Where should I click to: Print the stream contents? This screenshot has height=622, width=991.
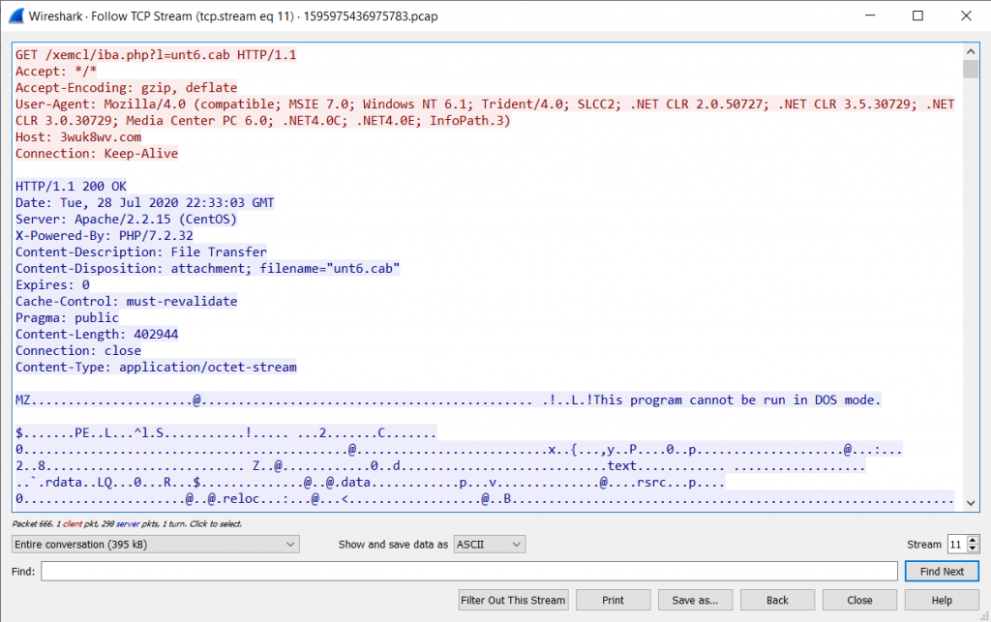[613, 600]
